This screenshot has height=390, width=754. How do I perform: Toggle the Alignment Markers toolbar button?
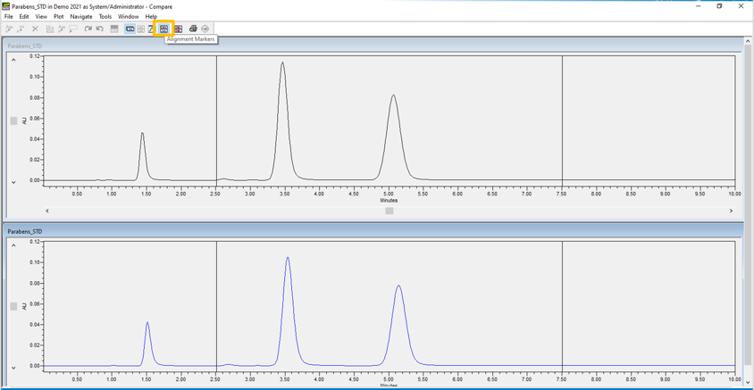point(164,29)
